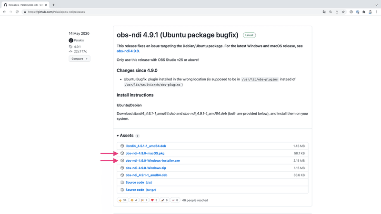The image size is (381, 214).
Task: Click the 58.1 KB file size
Action: click(299, 153)
